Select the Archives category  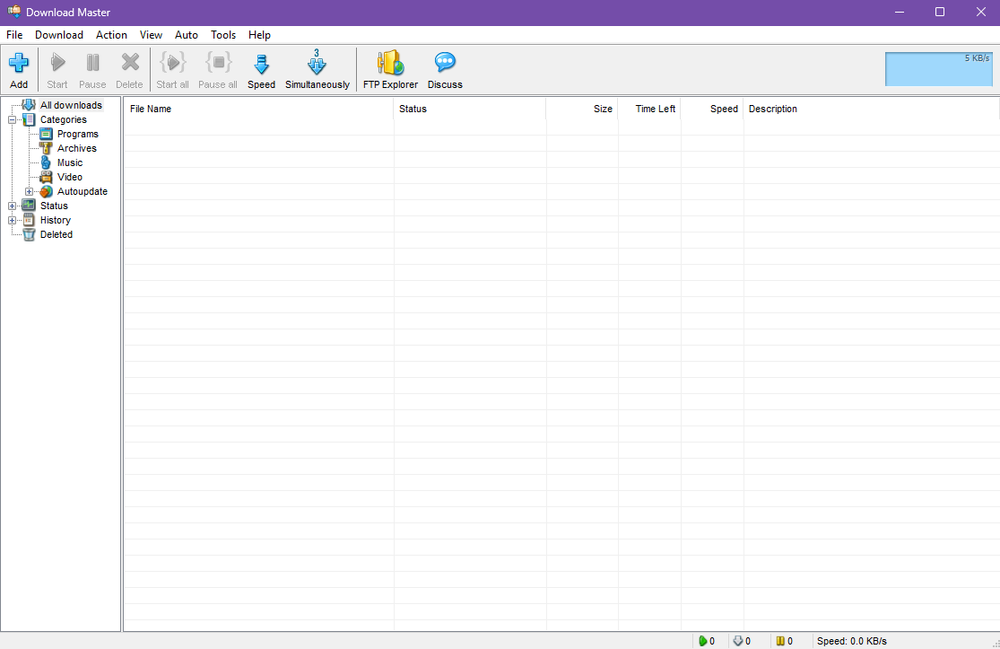pos(76,148)
